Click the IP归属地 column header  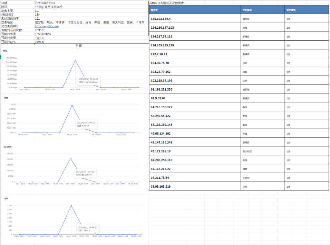coord(247,10)
